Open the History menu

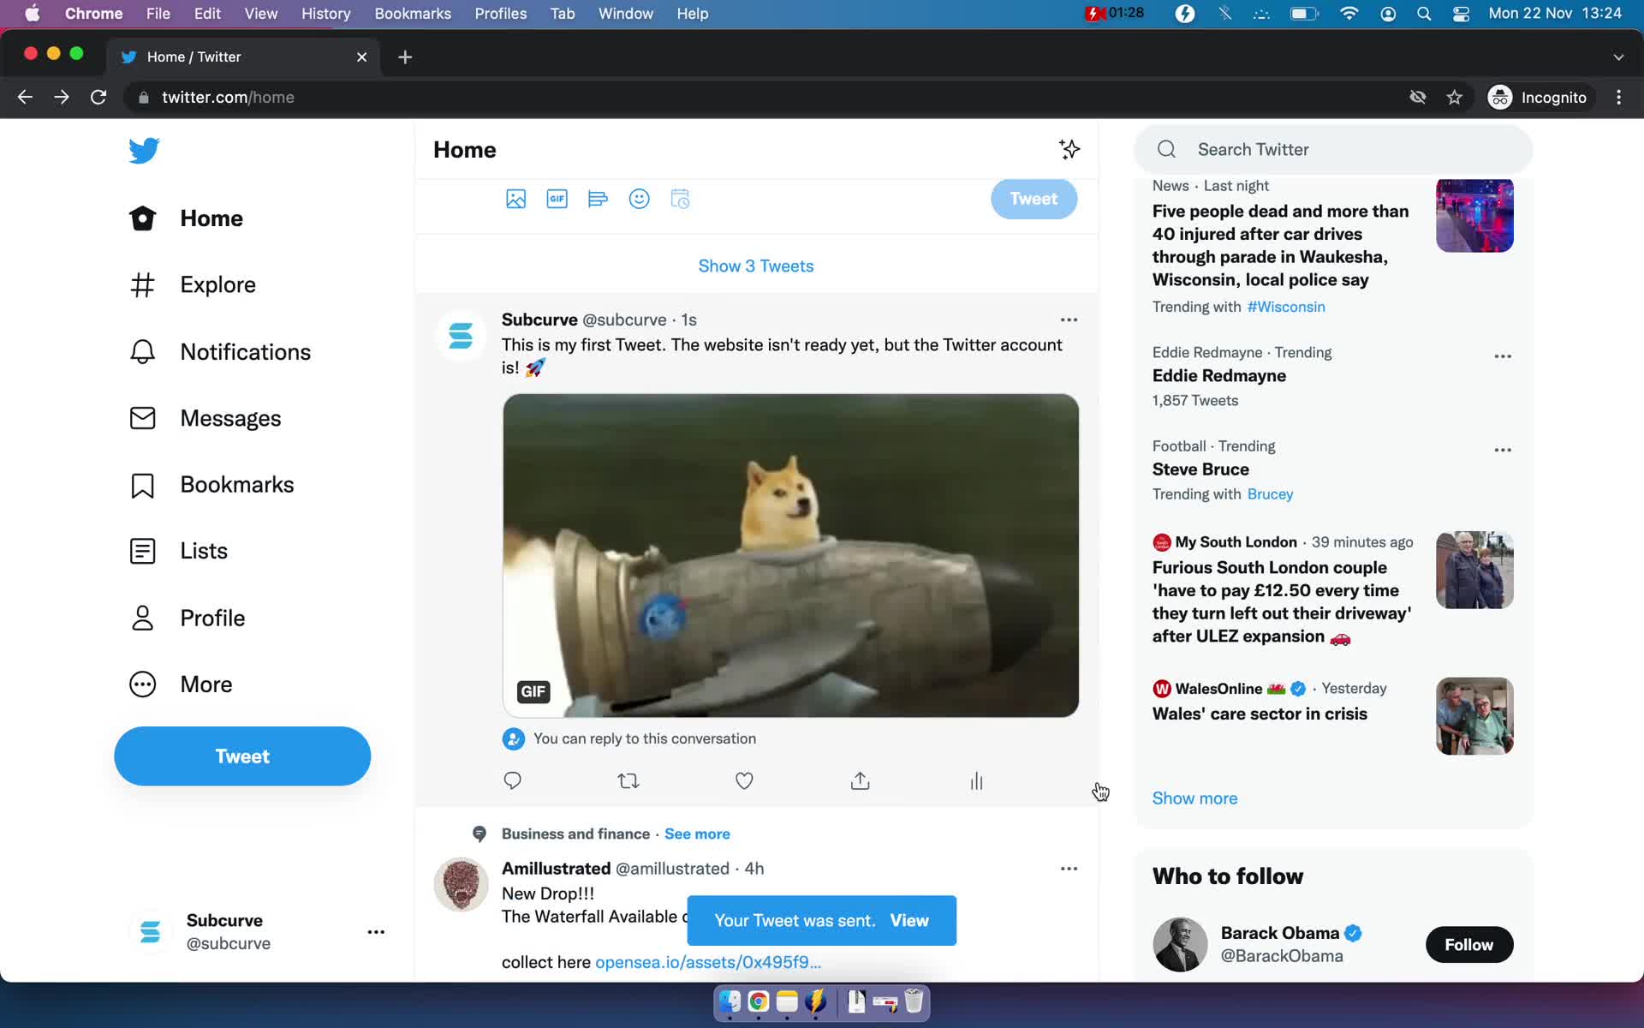tap(325, 14)
